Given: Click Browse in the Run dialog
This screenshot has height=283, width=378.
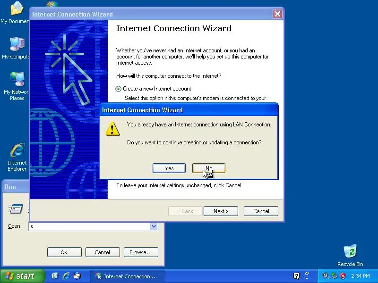Looking at the screenshot, I should click(x=141, y=252).
